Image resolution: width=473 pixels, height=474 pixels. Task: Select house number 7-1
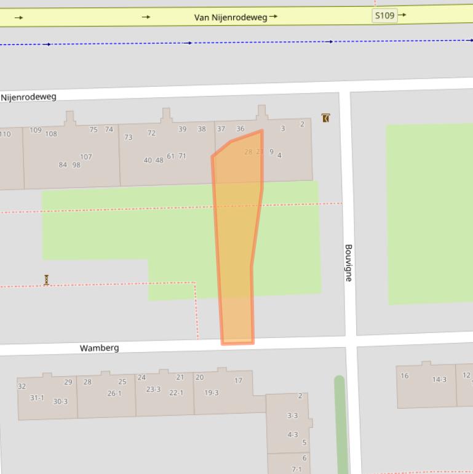point(296,469)
